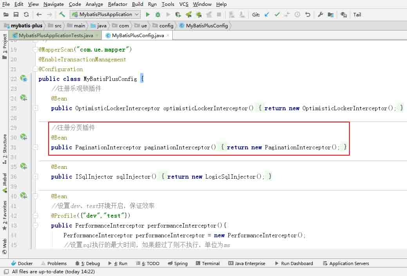Screen dimensions: 407x276
Task: Click the Save All disk icon
Action: click(x=16, y=14)
